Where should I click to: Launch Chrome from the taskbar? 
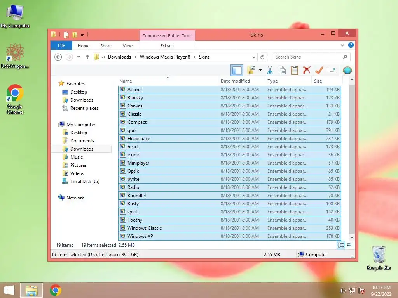(x=56, y=290)
